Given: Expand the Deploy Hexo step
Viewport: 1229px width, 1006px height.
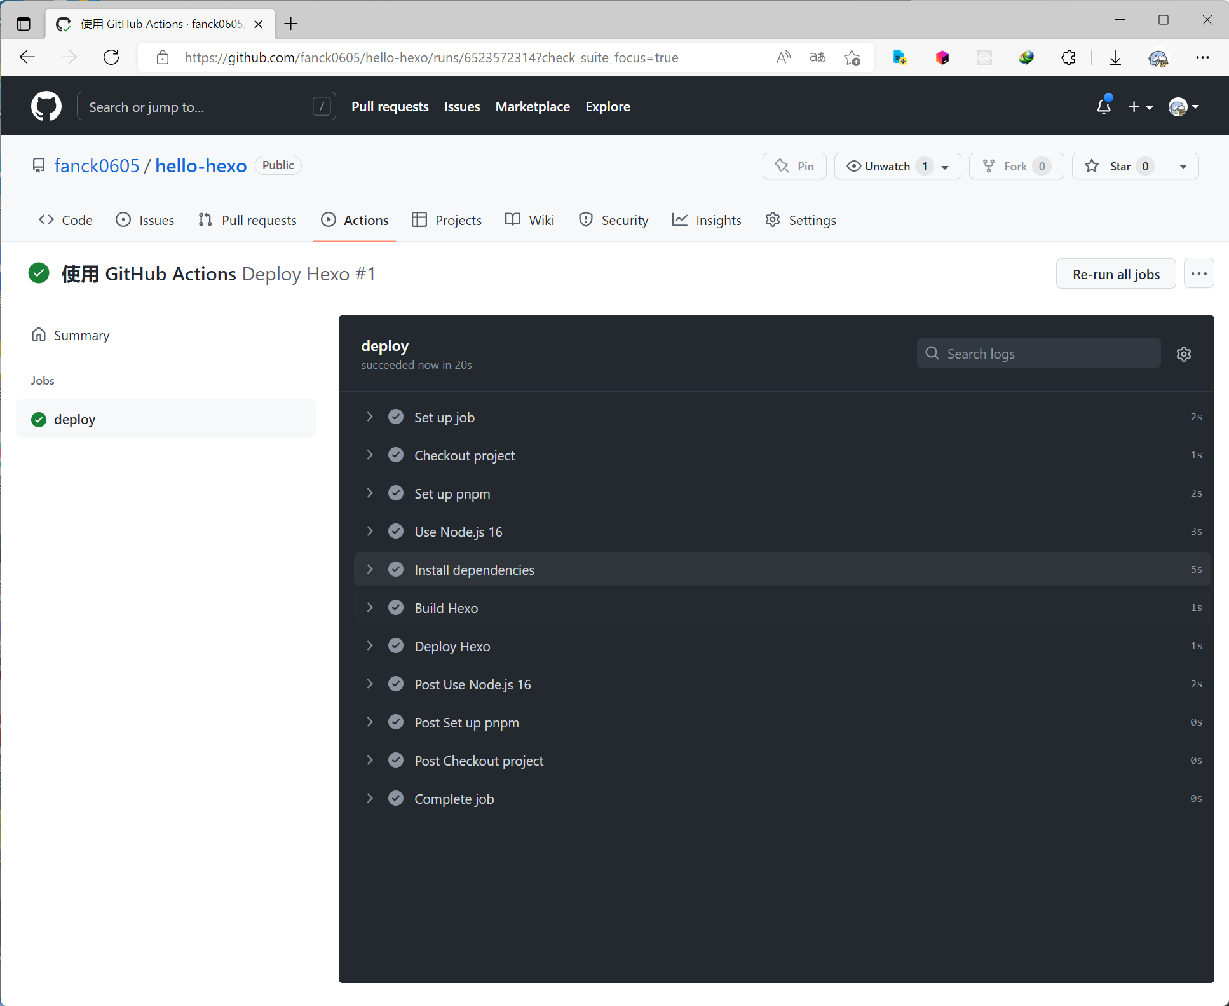Looking at the screenshot, I should pyautogui.click(x=782, y=646).
